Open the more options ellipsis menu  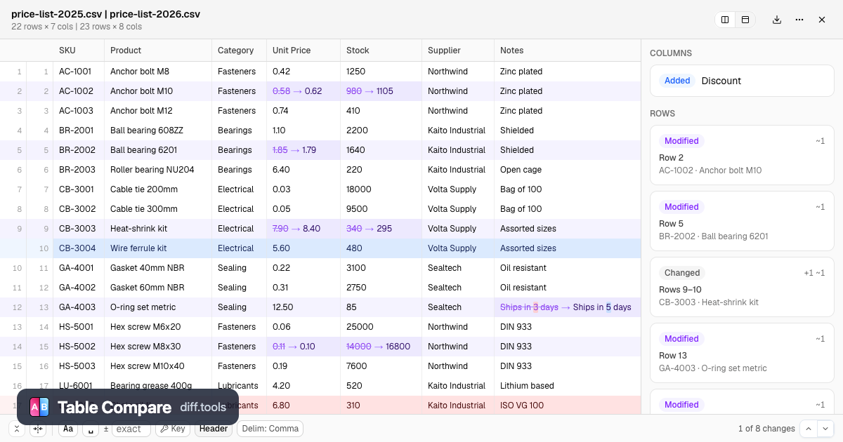tap(799, 20)
